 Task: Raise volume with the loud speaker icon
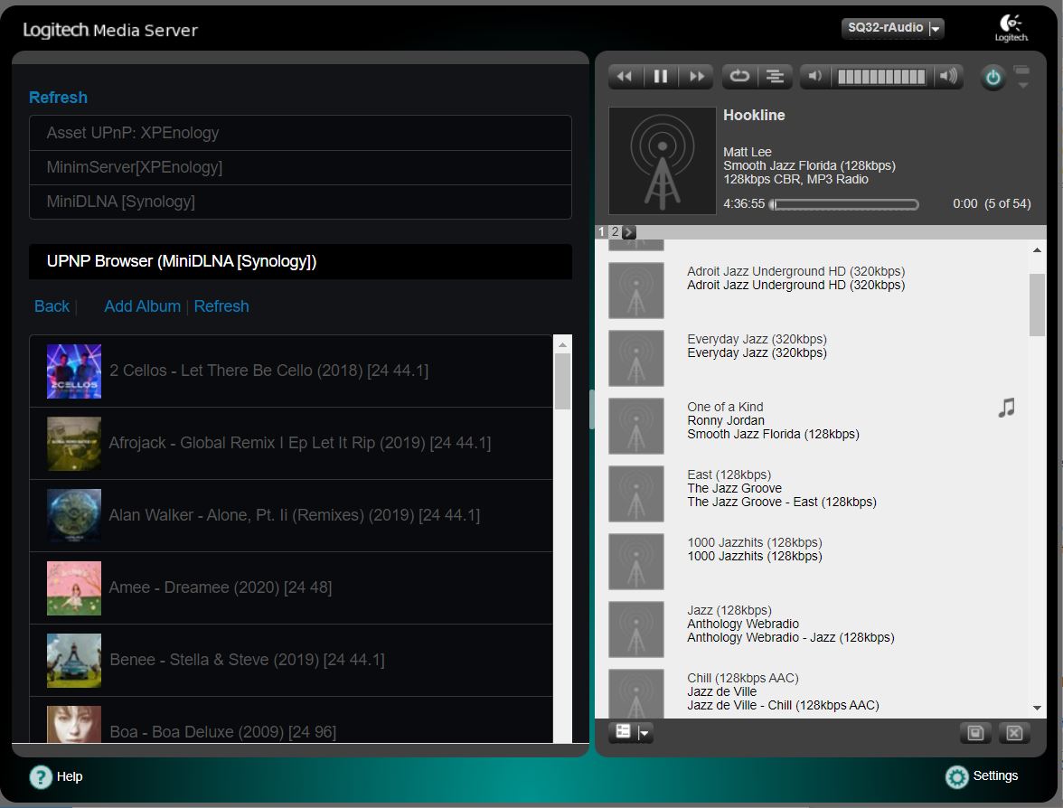click(948, 77)
